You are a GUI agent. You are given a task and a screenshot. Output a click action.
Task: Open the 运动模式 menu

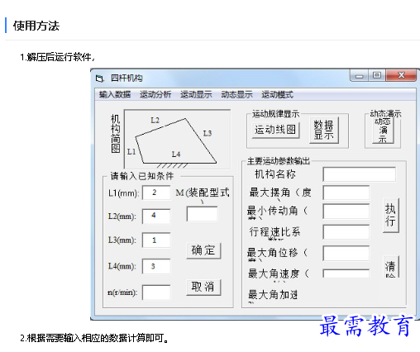click(x=277, y=95)
